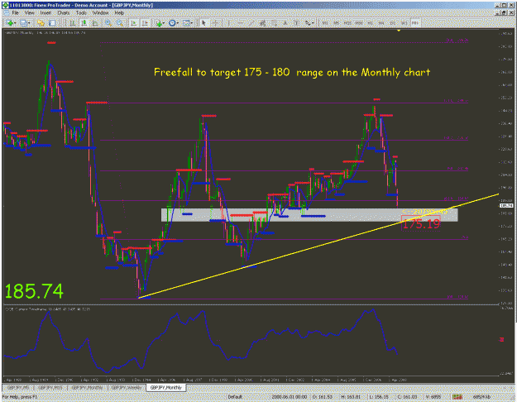Select the active GBPJPY,Monthly tab
The image size is (517, 402).
coord(165,388)
